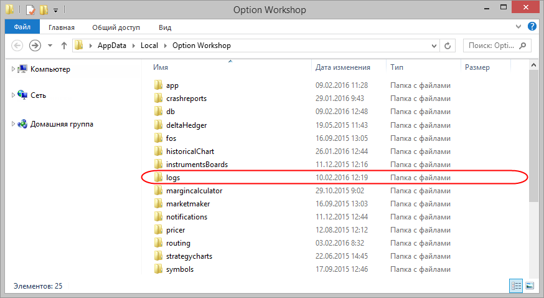This screenshot has height=298, width=544.
Task: Refresh the current folder view
Action: click(448, 46)
